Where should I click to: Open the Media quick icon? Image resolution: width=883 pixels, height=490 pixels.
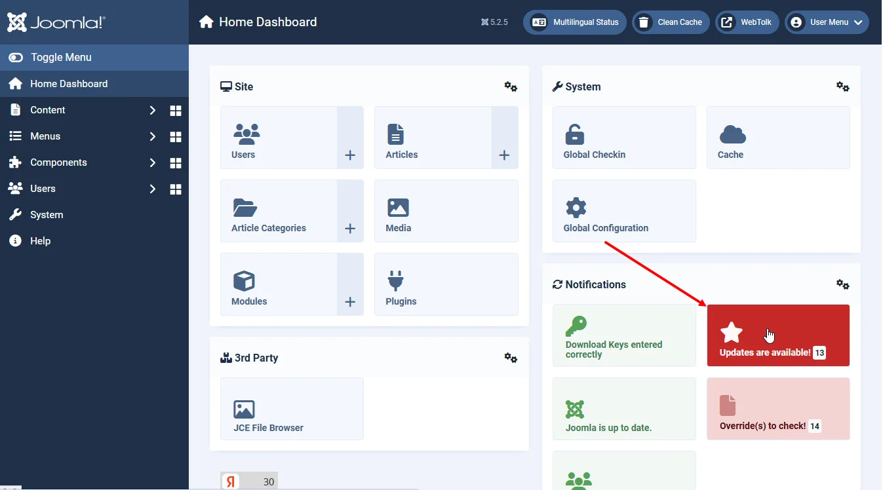[x=446, y=211]
